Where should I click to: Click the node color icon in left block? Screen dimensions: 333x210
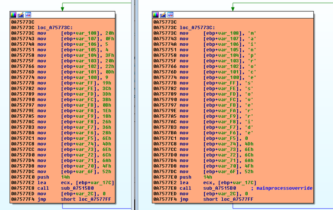tap(13, 15)
